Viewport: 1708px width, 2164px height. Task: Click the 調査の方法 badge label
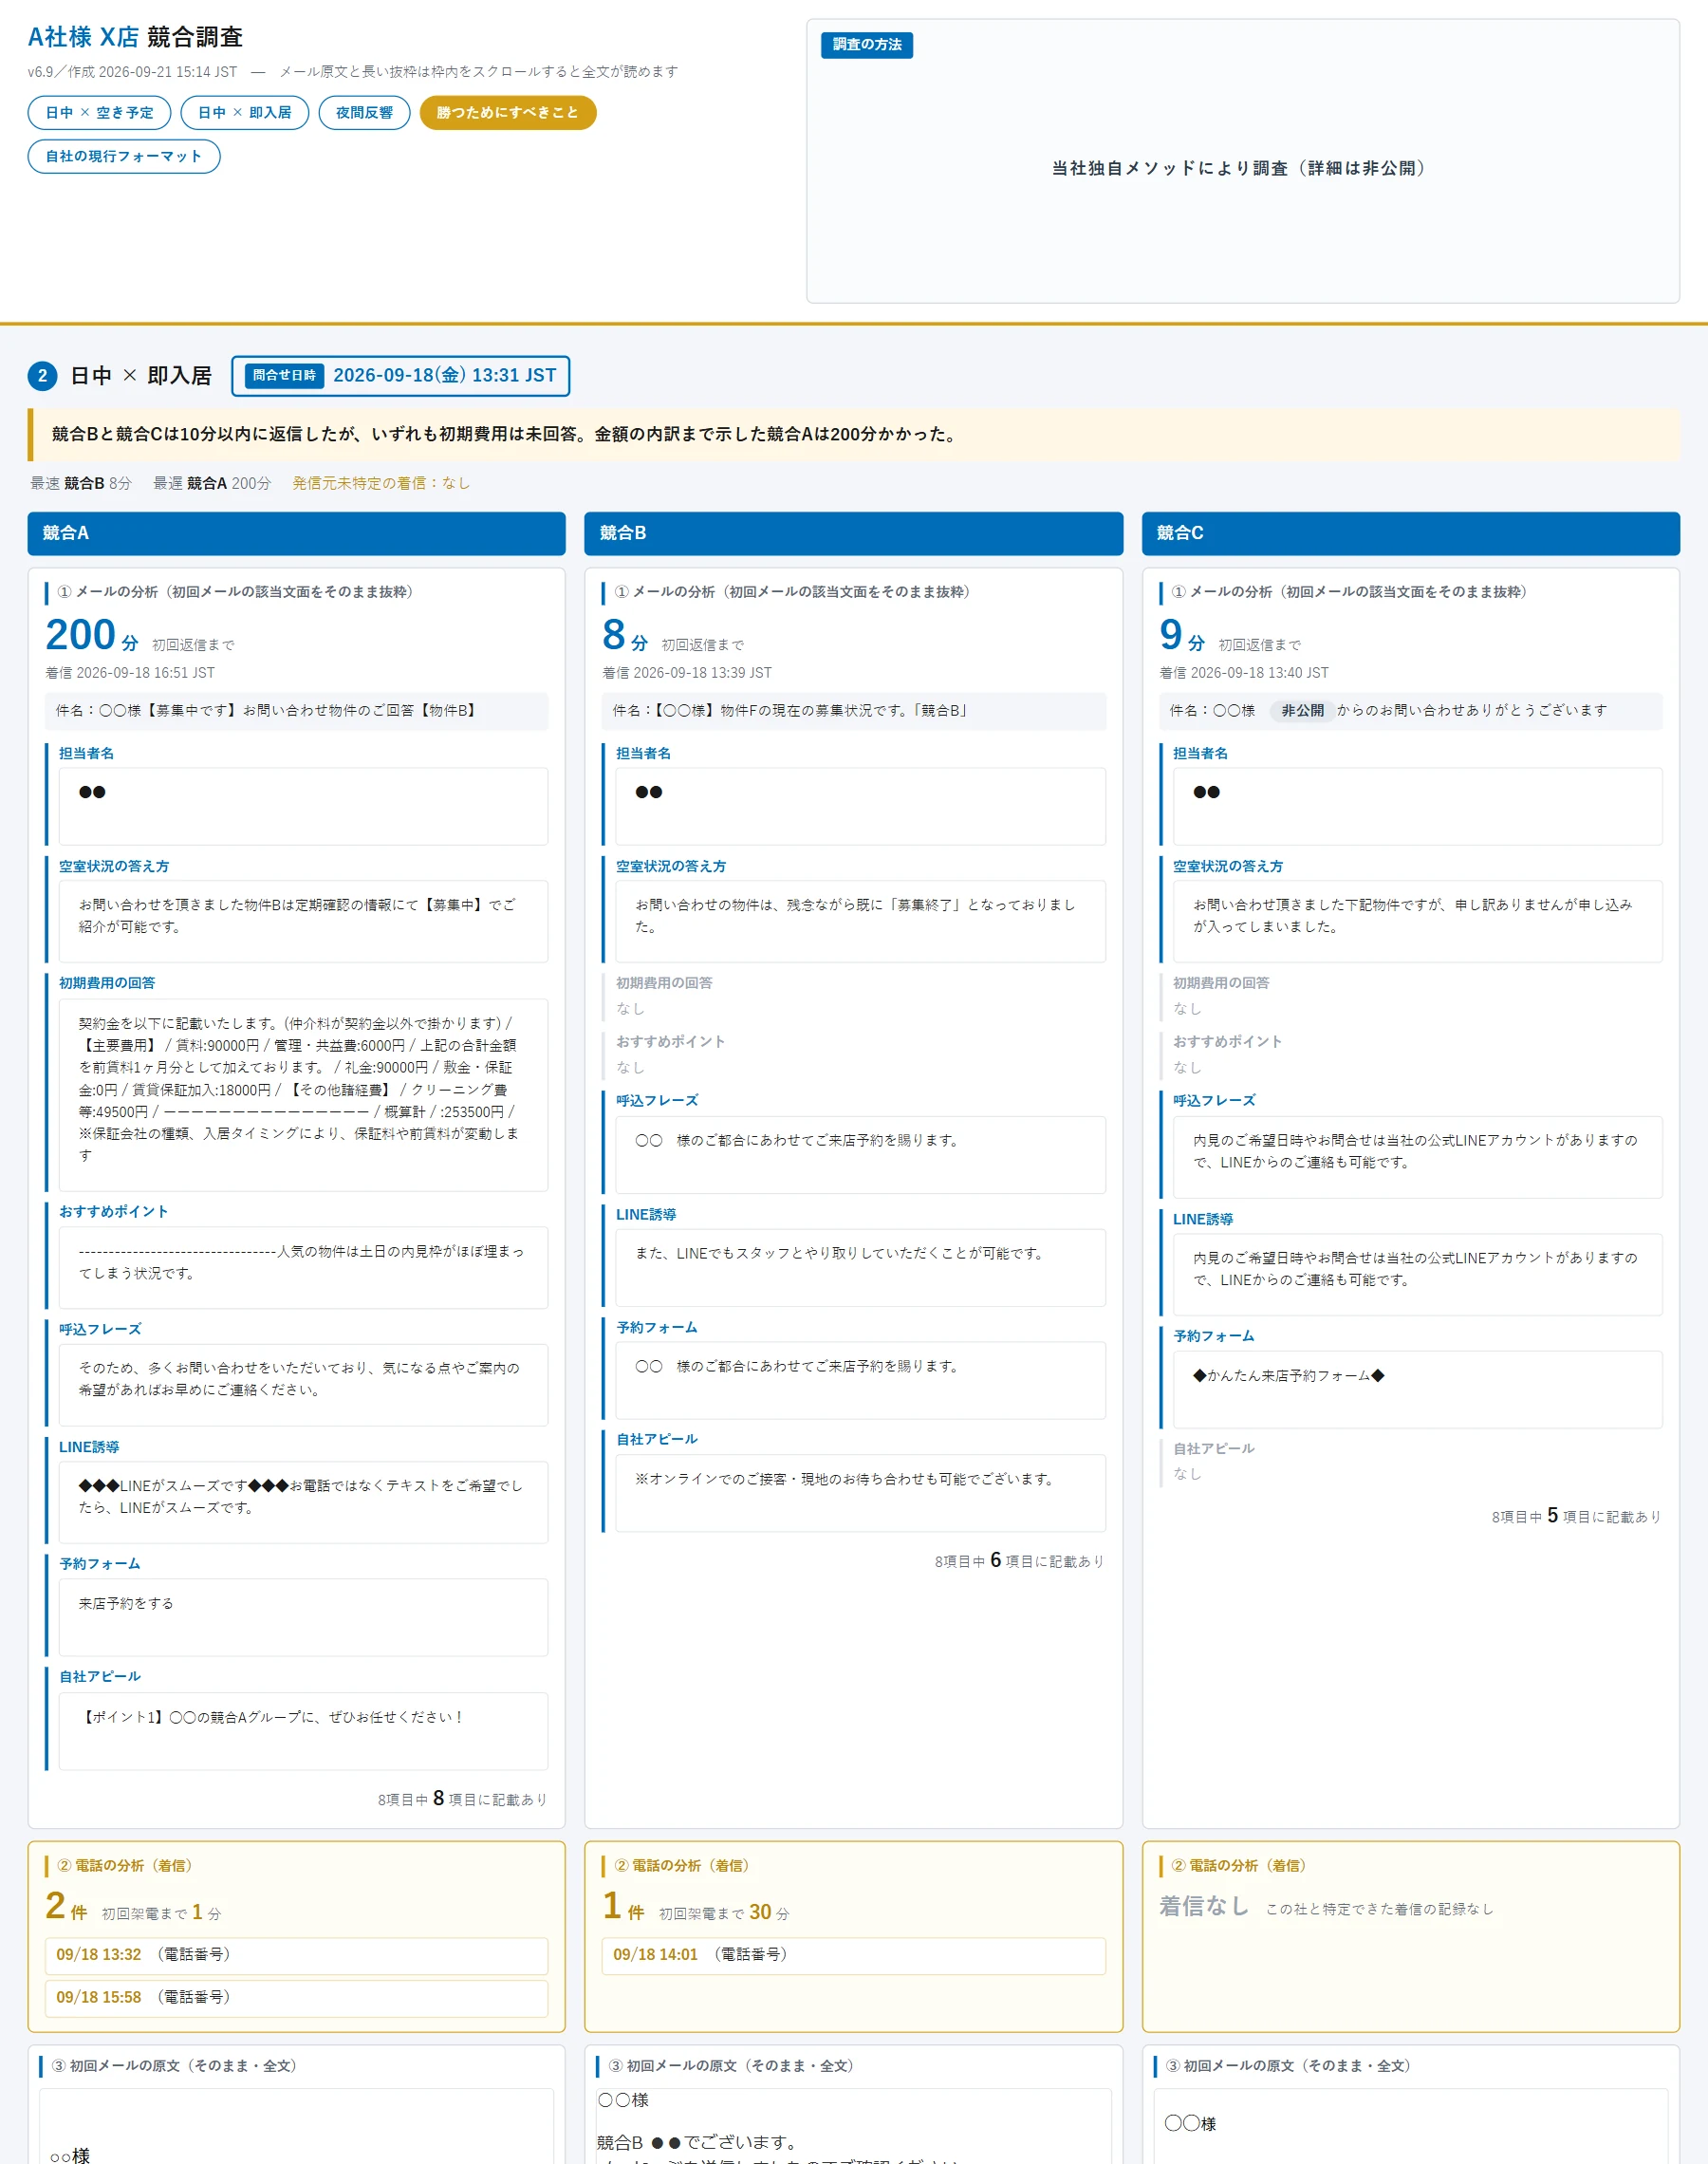867,45
